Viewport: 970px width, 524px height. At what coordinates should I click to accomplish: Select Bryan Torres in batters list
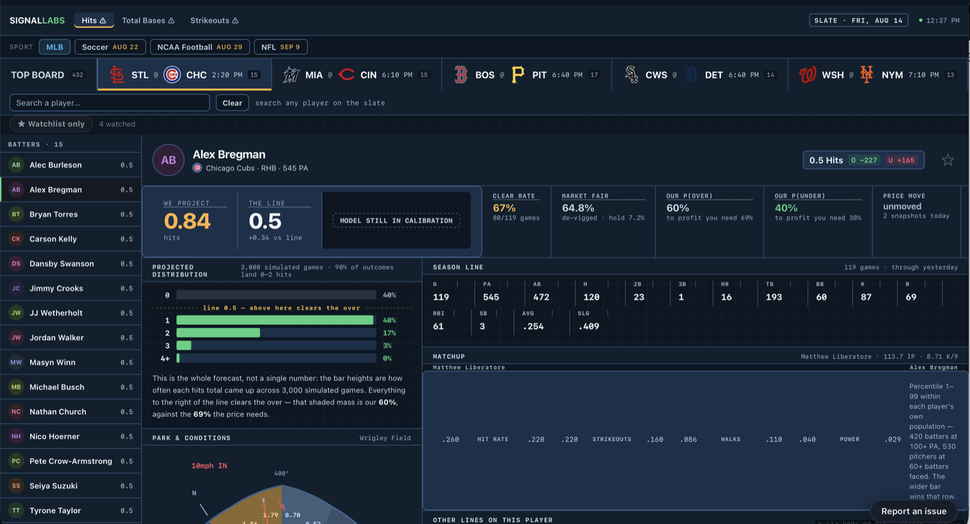70,214
